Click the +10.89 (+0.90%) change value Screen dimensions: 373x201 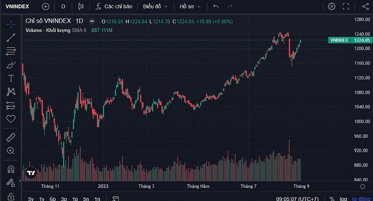pos(214,22)
